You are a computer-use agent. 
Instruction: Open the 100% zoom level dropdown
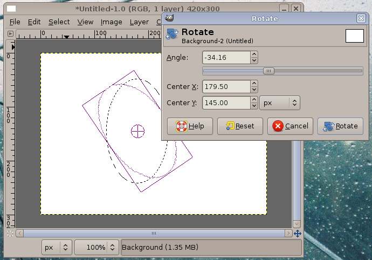pos(97,247)
